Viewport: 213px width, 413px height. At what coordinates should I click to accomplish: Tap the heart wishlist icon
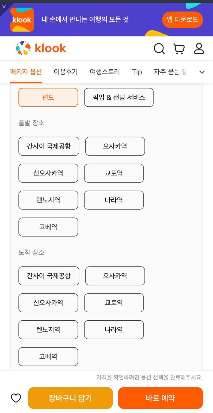click(x=16, y=398)
